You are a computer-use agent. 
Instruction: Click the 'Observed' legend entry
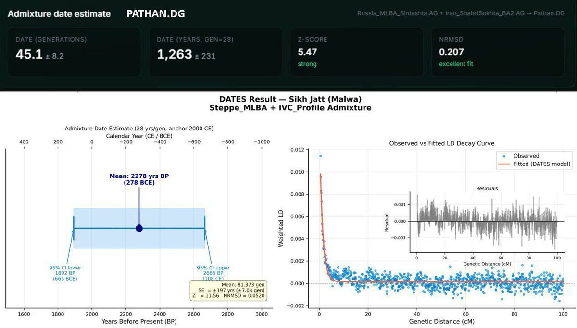527,156
